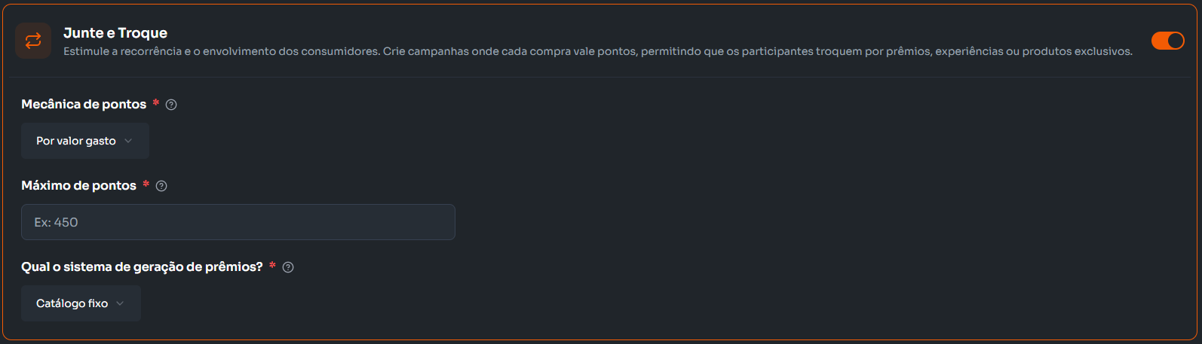The image size is (1202, 344).
Task: Click the required asterisk after Mecânica de pontos
Action: pyautogui.click(x=156, y=102)
